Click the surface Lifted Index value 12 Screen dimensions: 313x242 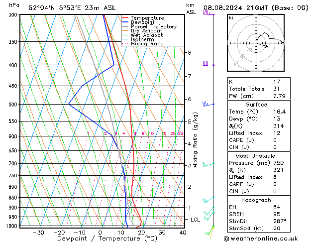[277, 133]
